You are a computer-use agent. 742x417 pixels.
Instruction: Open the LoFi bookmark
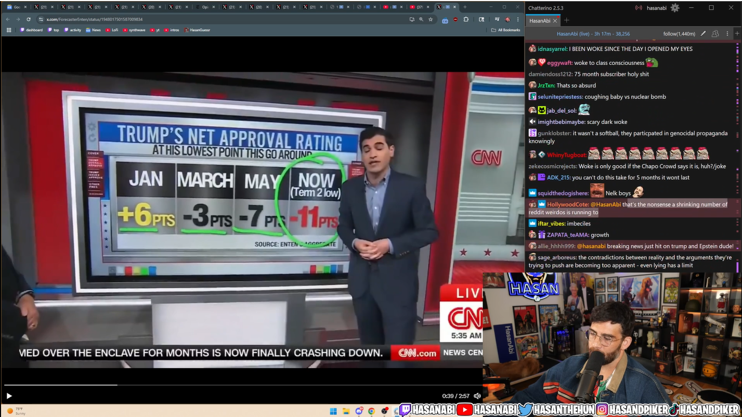click(112, 30)
